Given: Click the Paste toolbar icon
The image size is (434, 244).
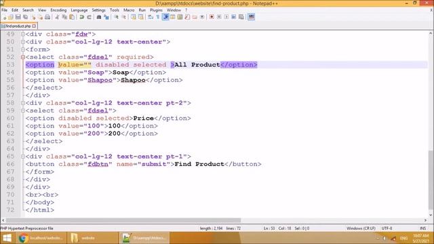Looking at the screenshot, I should (x=72, y=17).
